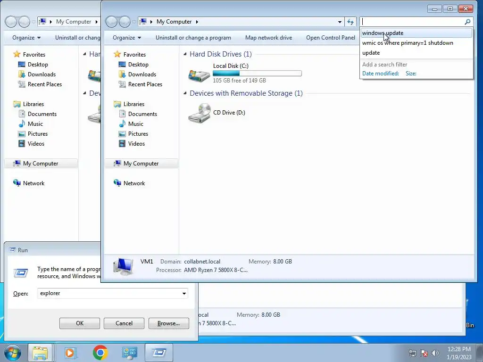
Task: Open Videos library in front window
Action: click(136, 143)
